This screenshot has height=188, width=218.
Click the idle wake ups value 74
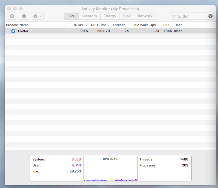pos(157,31)
